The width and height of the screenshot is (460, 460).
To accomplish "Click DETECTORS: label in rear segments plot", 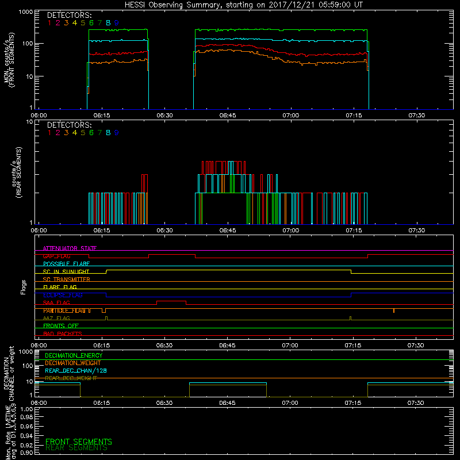I will click(69, 125).
